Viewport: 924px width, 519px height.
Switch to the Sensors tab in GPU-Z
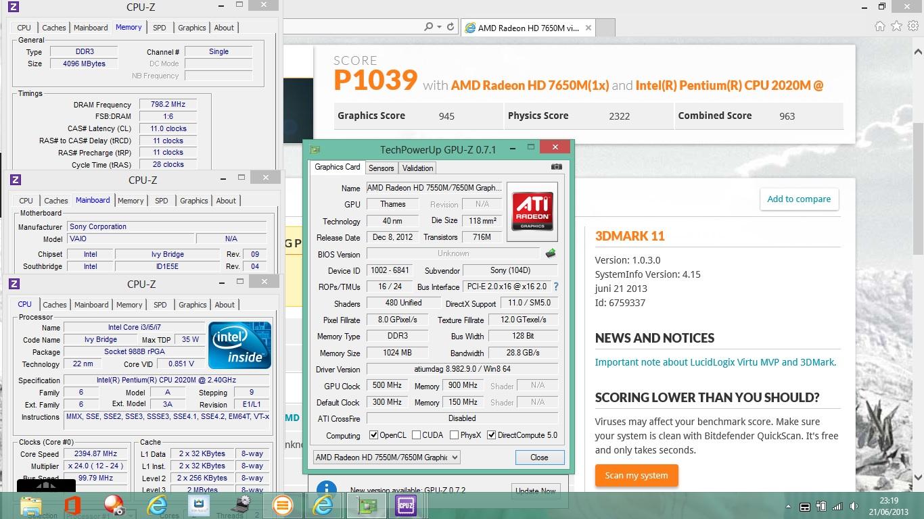coord(381,168)
